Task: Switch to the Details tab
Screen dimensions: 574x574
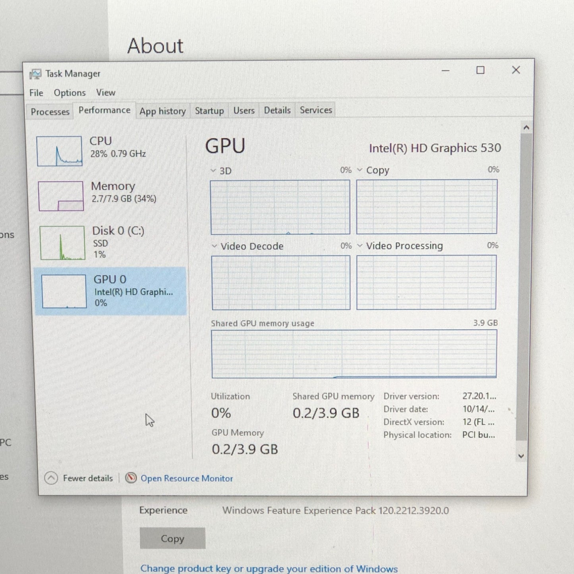Action: (277, 110)
